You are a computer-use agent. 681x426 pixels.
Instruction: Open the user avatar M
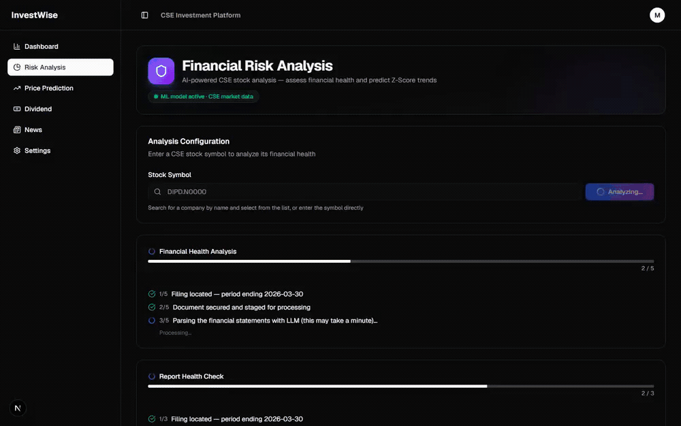coord(656,15)
